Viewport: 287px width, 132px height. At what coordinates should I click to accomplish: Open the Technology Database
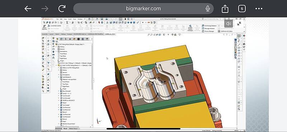[x=209, y=26]
